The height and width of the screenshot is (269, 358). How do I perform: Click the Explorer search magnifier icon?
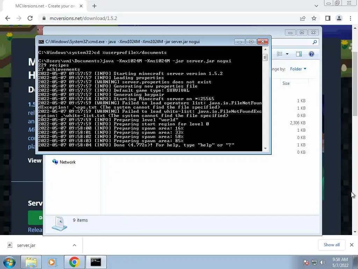[315, 42]
